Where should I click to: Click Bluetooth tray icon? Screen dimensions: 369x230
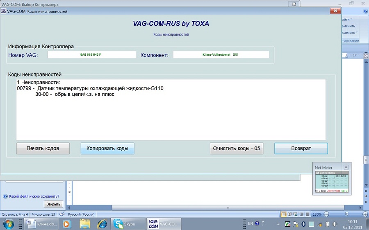tap(303, 224)
